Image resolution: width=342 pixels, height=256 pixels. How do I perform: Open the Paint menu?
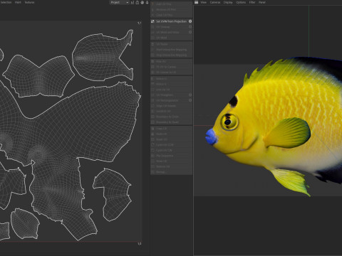click(x=18, y=2)
